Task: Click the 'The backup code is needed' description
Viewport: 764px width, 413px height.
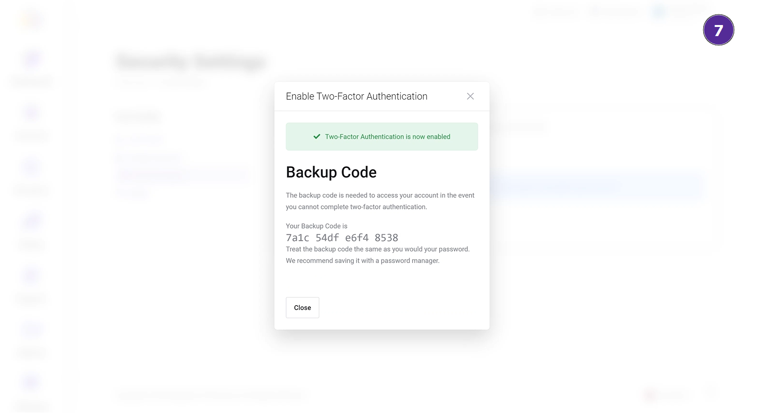Action: pos(380,201)
